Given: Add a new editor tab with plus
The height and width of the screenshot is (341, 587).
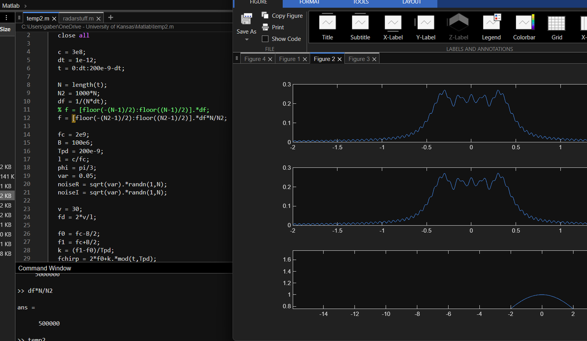Looking at the screenshot, I should [111, 17].
